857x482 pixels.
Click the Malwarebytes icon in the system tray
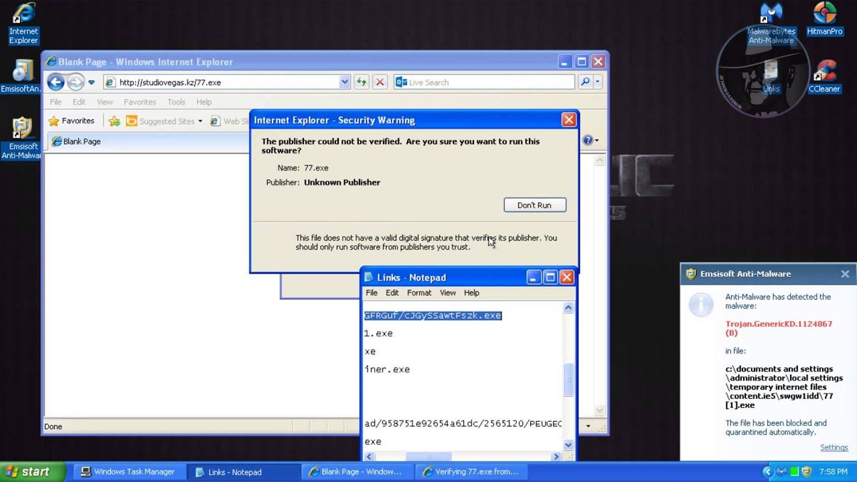781,472
